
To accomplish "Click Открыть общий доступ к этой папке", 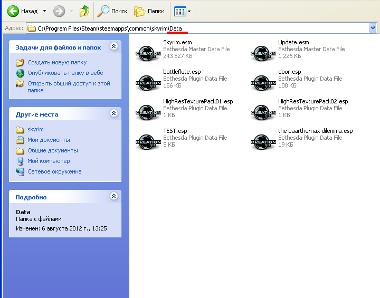I will [69, 86].
